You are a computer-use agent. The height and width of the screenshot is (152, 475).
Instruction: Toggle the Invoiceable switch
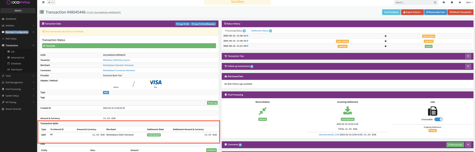coord(439,119)
